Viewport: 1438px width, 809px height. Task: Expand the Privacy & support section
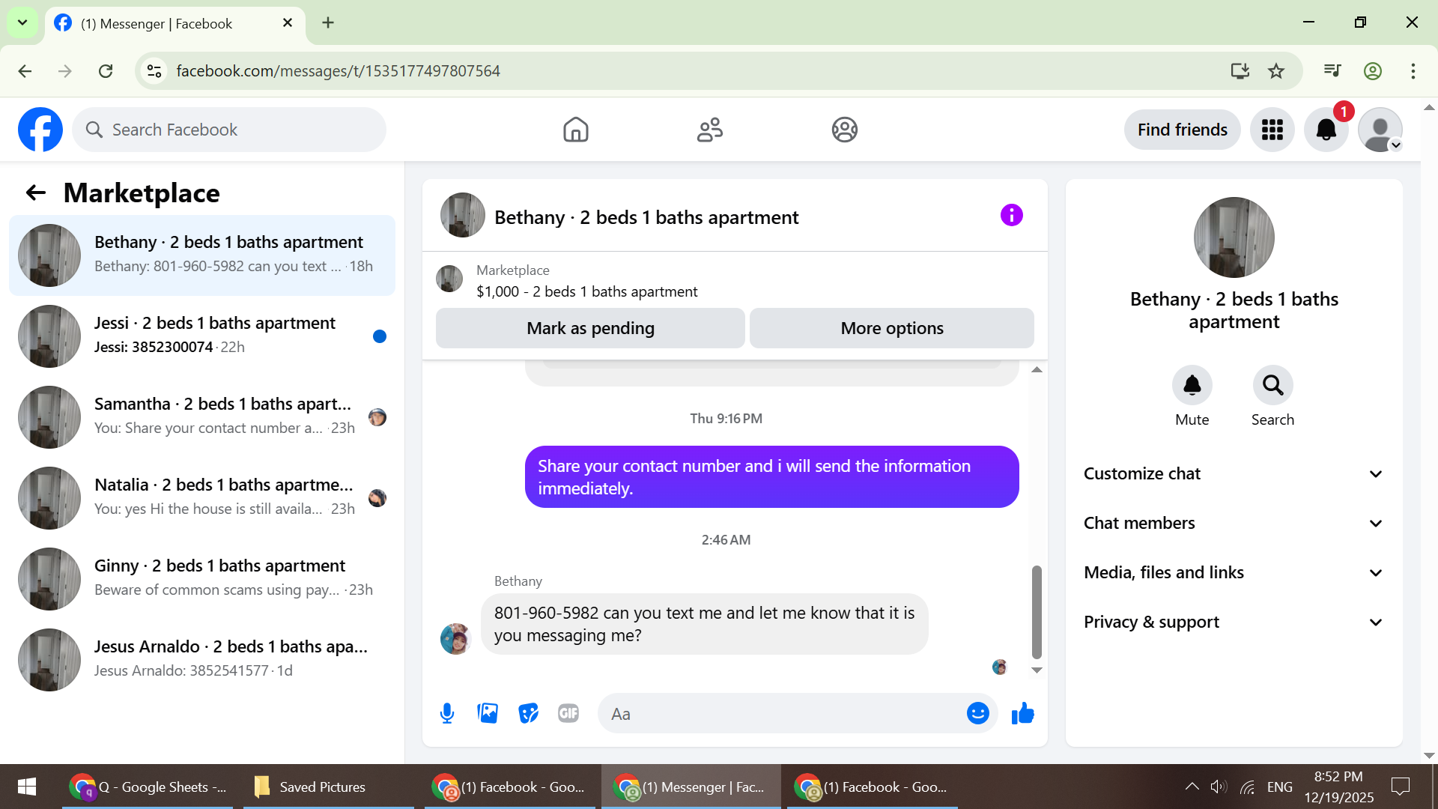click(x=1234, y=622)
